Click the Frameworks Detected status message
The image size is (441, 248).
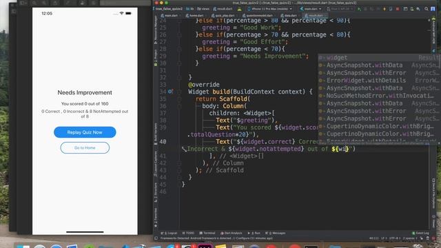(216, 238)
